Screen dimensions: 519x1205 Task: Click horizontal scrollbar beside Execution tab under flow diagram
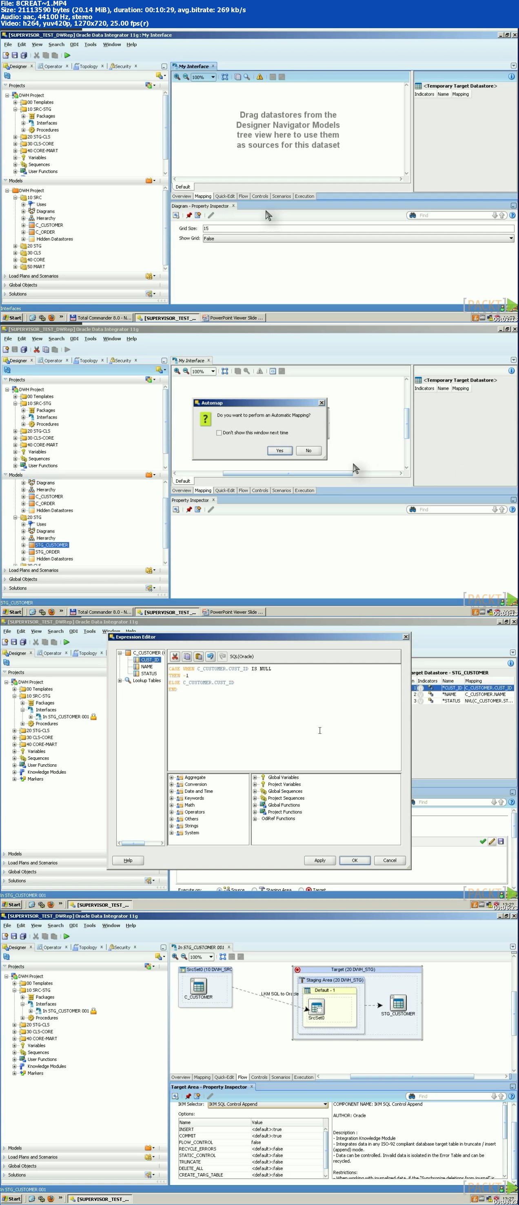(x=413, y=1076)
